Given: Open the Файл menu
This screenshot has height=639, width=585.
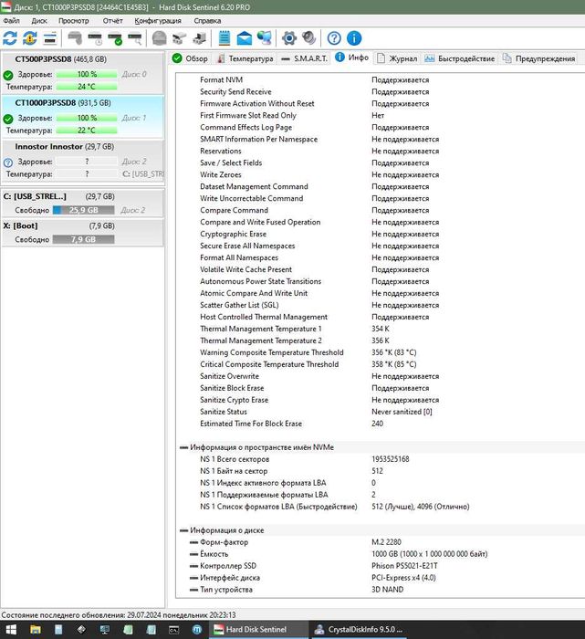Looking at the screenshot, I should (x=11, y=21).
